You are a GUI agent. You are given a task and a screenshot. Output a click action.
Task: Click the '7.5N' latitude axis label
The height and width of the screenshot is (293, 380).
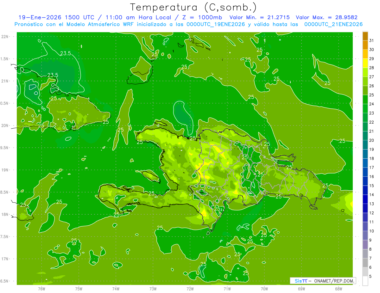click(x=5, y=237)
